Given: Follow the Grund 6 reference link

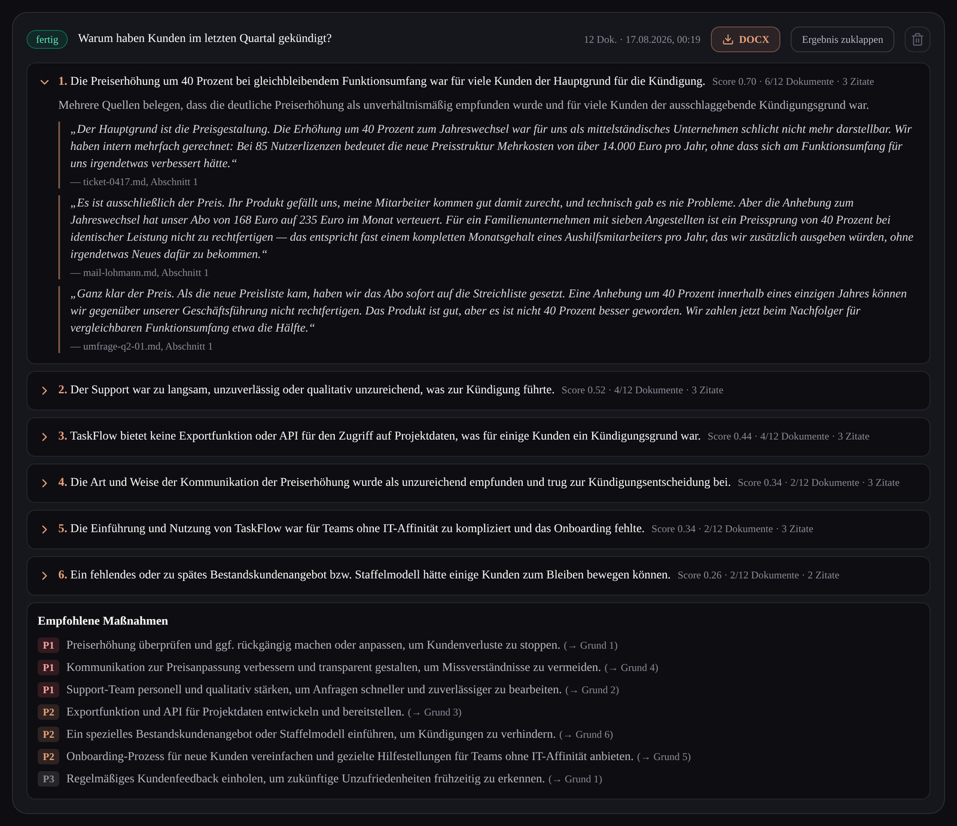Looking at the screenshot, I should pos(586,735).
